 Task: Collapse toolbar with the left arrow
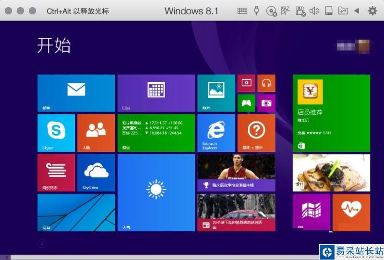pos(357,11)
